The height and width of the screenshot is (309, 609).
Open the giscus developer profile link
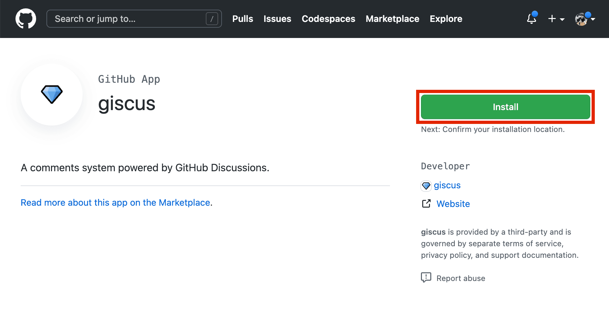(447, 185)
